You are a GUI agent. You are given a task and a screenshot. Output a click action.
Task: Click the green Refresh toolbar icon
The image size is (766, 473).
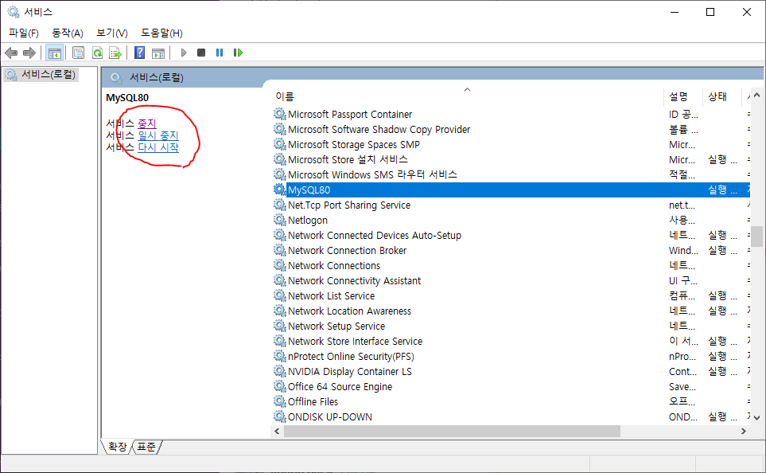(97, 53)
